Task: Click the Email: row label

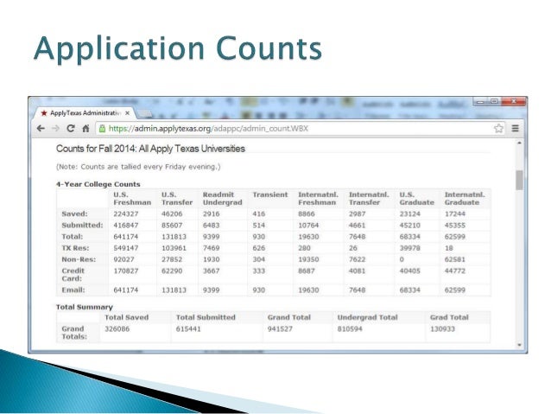Action: (x=73, y=290)
